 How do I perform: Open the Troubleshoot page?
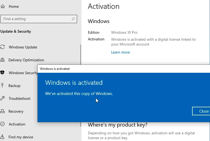[x=20, y=98]
